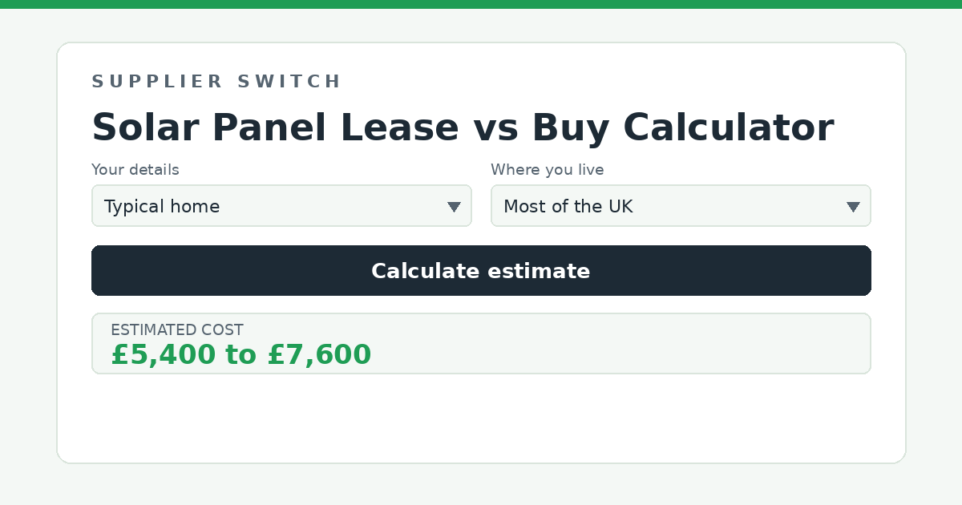Viewport: 962px width, 505px height.
Task: Open the "Typical home" dropdown
Action: tap(281, 206)
